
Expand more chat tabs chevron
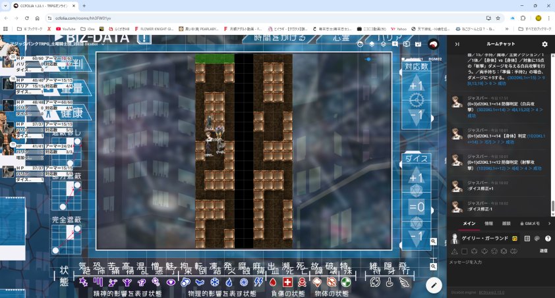(549, 224)
